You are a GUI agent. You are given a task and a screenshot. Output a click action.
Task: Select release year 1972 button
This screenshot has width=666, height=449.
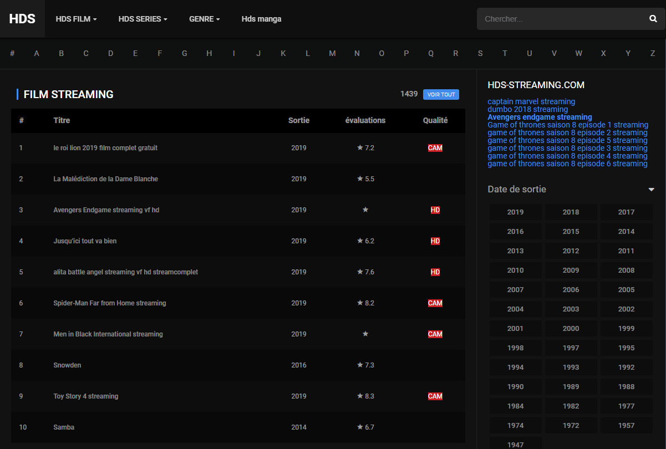click(x=571, y=426)
